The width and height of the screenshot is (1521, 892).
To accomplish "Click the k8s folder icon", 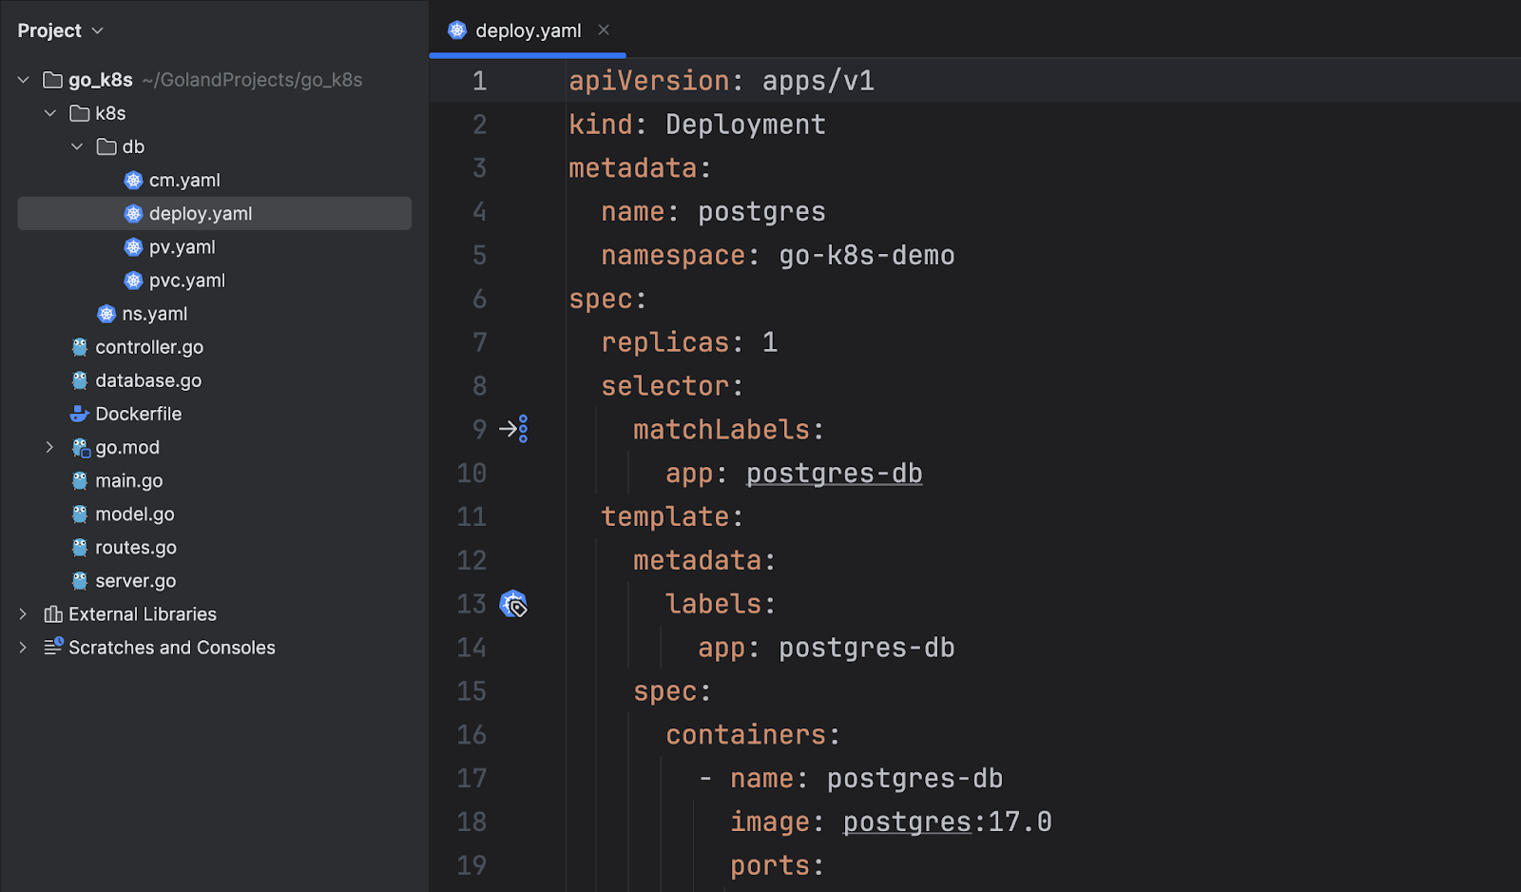I will pyautogui.click(x=80, y=113).
